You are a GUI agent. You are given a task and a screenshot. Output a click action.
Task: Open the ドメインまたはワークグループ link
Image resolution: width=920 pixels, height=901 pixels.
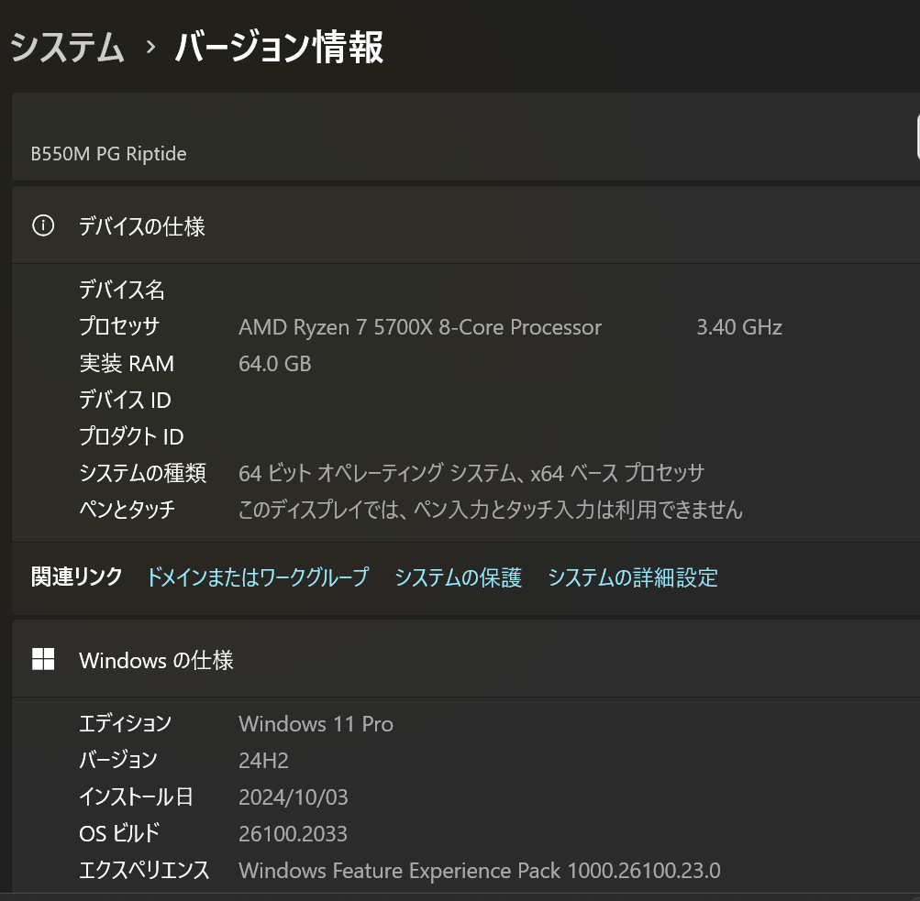pos(258,577)
